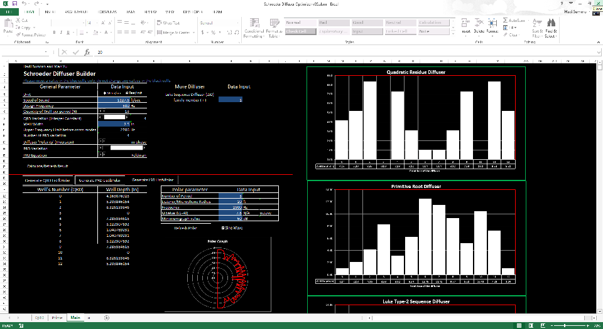Image resolution: width=603 pixels, height=329 pixels.
Task: Add a new sheet with the plus icon
Action: pos(107,318)
